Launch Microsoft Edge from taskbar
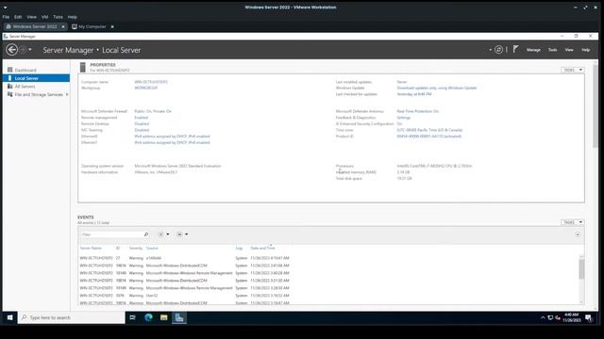The image size is (604, 339). pyautogui.click(x=148, y=317)
